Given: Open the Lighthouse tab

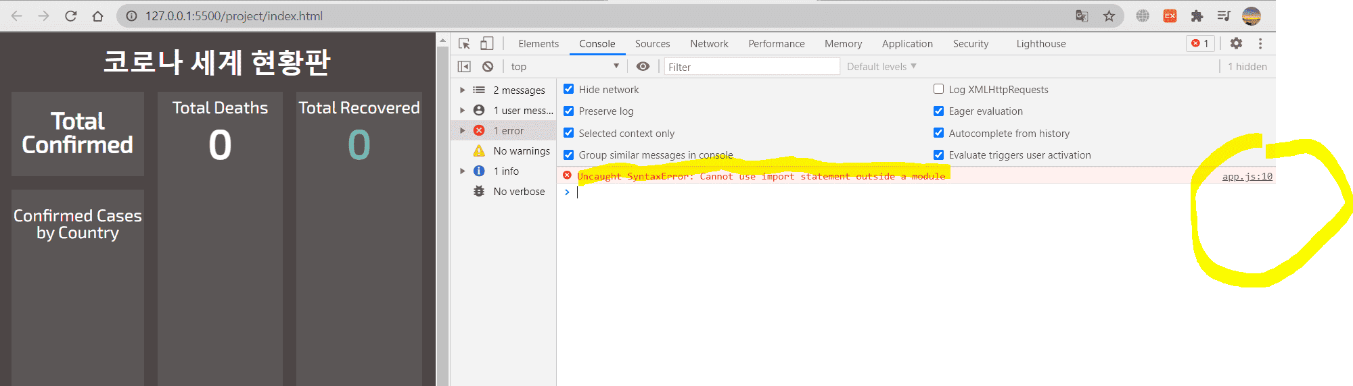Looking at the screenshot, I should point(1041,44).
